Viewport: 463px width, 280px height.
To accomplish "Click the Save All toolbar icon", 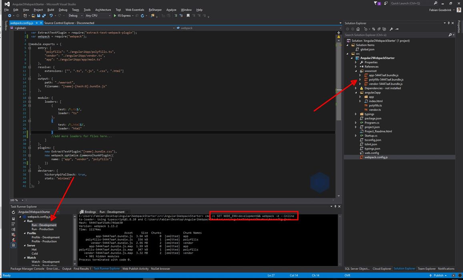I will (x=44, y=16).
